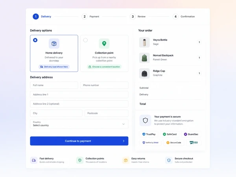Click the truck icon in delivery cost badge
The image size is (236, 177).
click(42, 67)
